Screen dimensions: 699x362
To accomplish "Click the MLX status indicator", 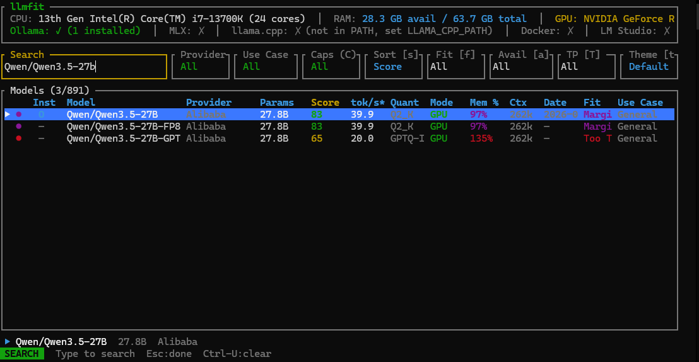I will [x=187, y=31].
